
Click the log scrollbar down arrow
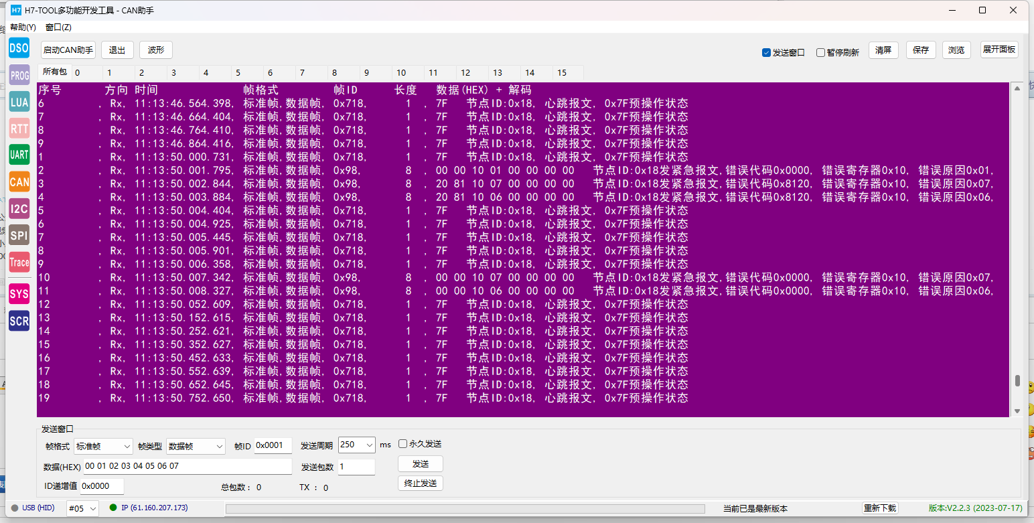pos(1017,410)
